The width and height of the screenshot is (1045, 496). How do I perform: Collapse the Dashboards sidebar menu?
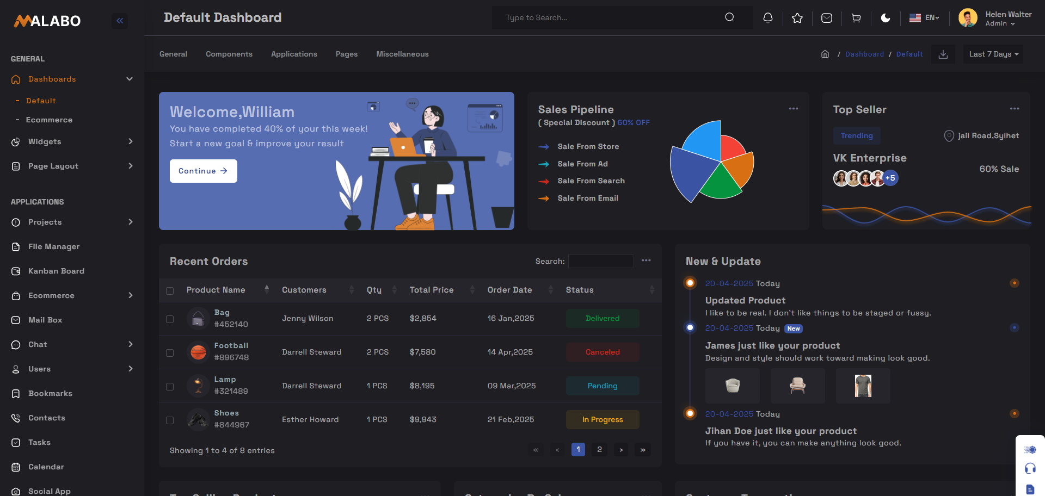click(72, 79)
